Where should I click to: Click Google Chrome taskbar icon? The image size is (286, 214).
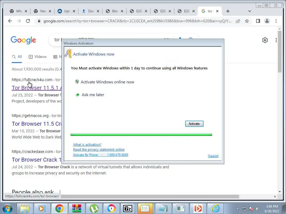[x=59, y=208]
